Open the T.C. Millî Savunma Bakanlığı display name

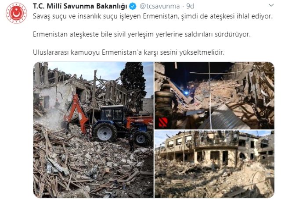pos(80,6)
